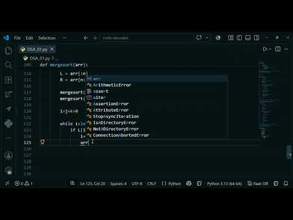Select the IsADirectoryError suggestion
The image size is (293, 220).
(157, 123)
